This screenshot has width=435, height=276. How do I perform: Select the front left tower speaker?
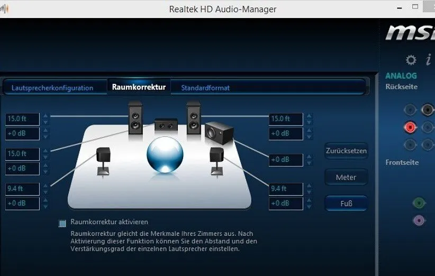[x=135, y=119]
